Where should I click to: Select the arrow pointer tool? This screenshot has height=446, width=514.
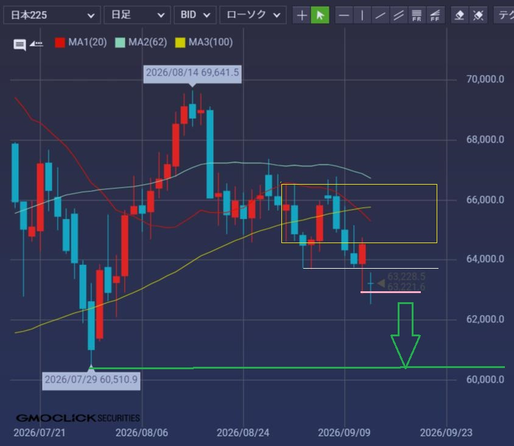click(x=320, y=15)
